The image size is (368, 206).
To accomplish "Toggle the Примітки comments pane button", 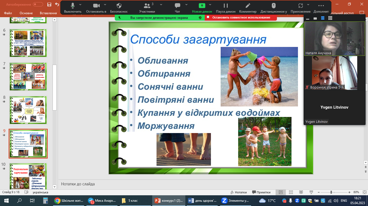I will pos(261,192).
